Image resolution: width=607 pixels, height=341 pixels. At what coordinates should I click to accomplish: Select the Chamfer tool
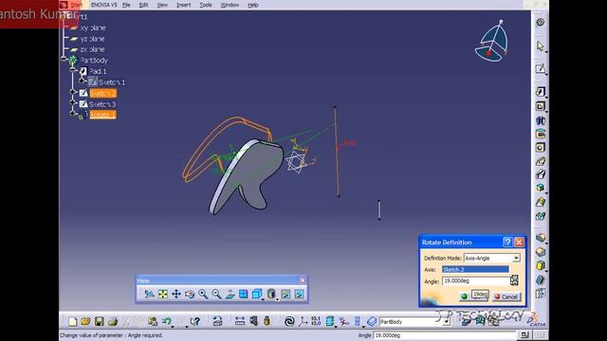point(541,252)
